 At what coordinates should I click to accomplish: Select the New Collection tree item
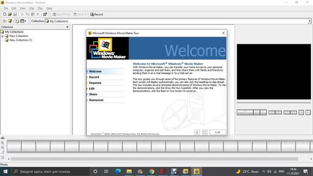pyautogui.click(x=19, y=36)
